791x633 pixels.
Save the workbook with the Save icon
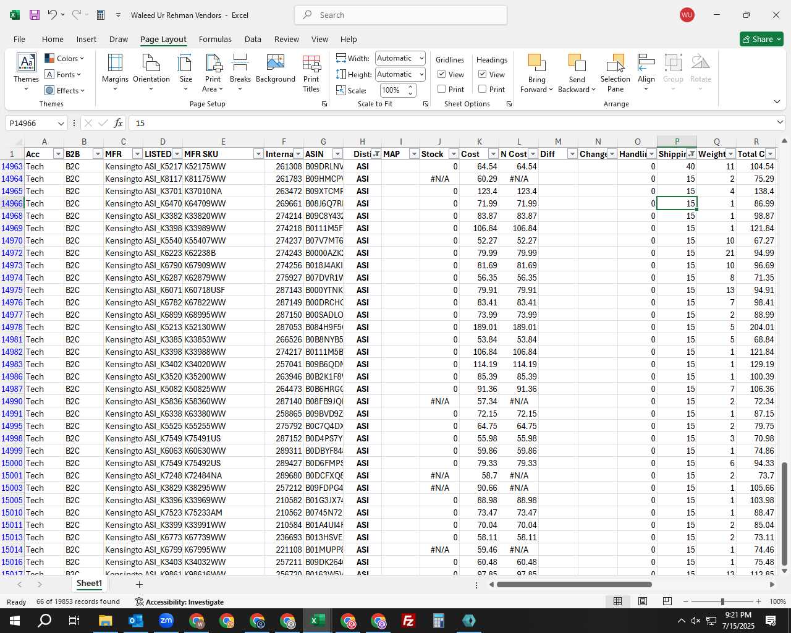pos(35,15)
